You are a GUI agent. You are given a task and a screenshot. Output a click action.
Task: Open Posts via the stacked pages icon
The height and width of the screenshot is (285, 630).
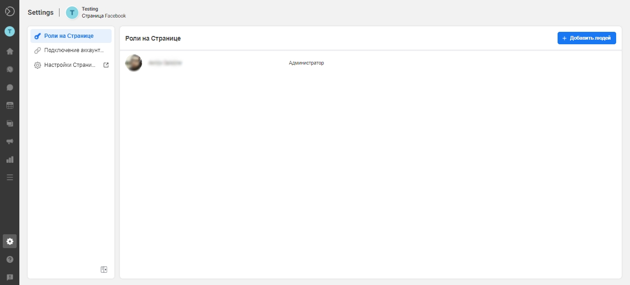(x=10, y=124)
